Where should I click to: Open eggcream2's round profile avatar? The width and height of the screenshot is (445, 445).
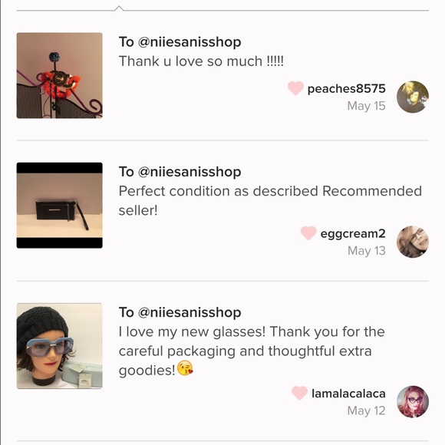413,242
